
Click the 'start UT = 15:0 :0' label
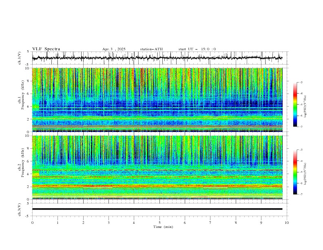197,49
